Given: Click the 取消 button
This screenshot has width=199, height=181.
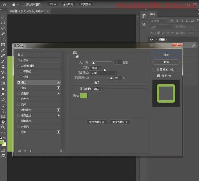Looking at the screenshot, I should tap(166, 62).
